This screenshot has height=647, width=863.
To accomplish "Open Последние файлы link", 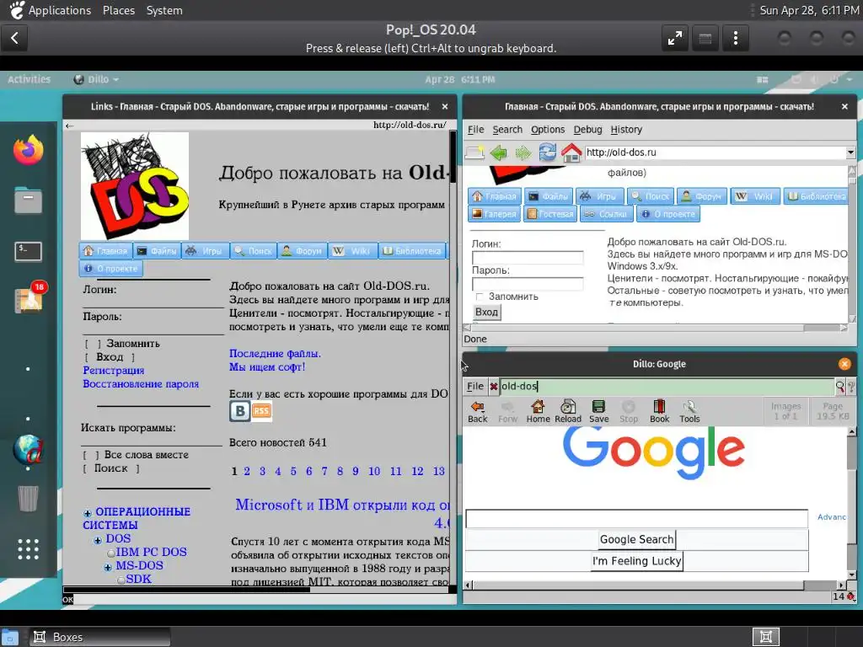I will [x=275, y=354].
